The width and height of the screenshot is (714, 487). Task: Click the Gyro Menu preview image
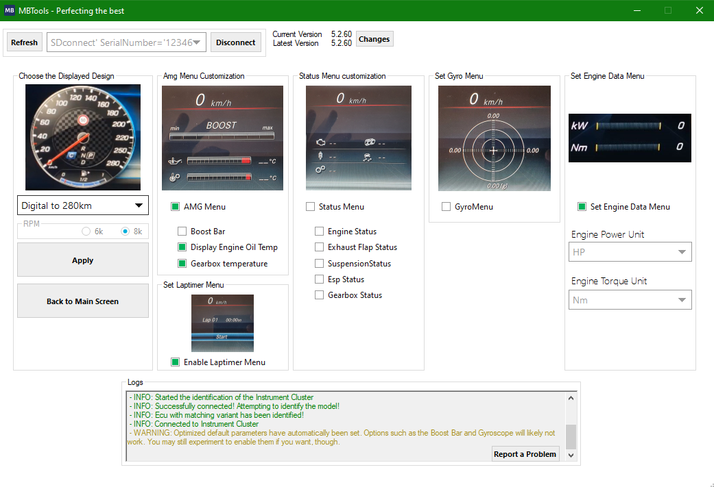coord(495,138)
